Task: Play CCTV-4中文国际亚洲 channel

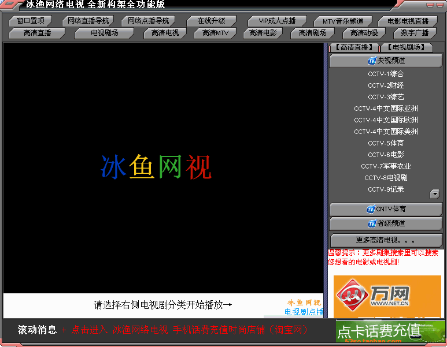Action: pyautogui.click(x=386, y=109)
